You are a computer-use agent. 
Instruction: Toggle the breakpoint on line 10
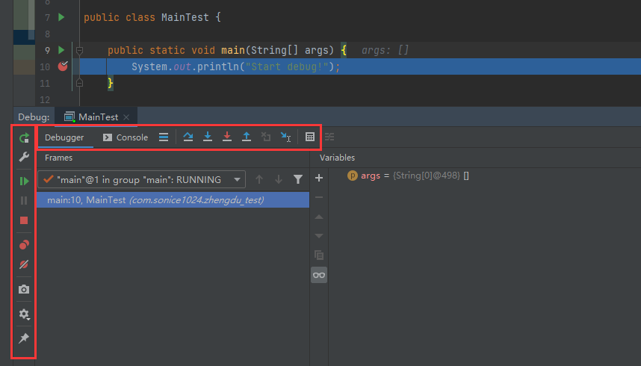(x=63, y=66)
